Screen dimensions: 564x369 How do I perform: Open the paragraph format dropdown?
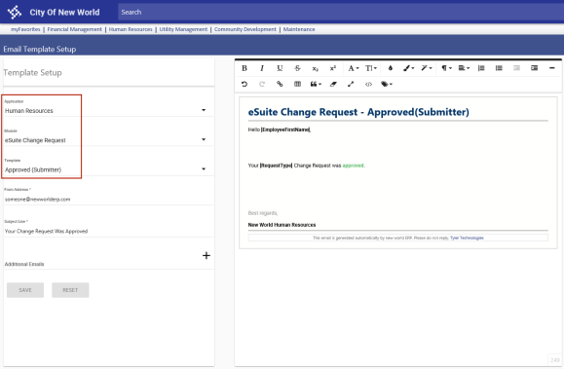coord(446,68)
